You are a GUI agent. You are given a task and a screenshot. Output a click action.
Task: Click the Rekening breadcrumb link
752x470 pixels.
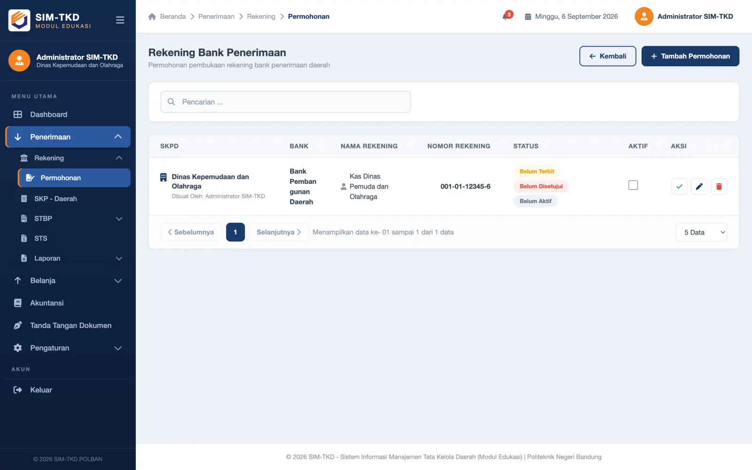click(261, 16)
